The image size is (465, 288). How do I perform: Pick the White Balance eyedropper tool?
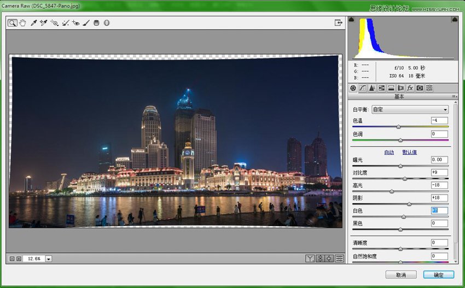pyautogui.click(x=33, y=23)
